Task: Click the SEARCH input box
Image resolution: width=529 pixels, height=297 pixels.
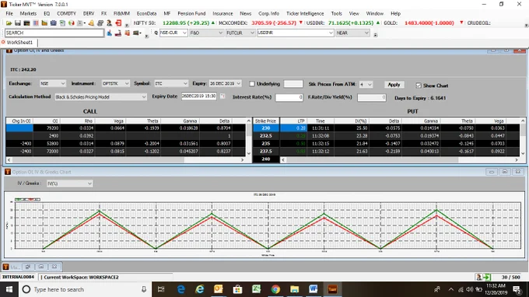Action: [x=54, y=33]
